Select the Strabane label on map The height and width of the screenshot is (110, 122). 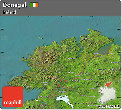click(x=84, y=73)
